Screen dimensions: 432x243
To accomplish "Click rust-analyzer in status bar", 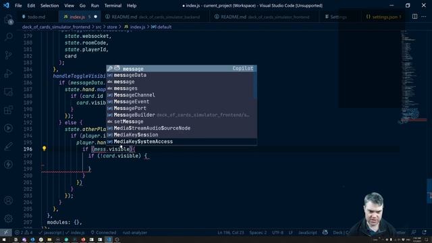I will pyautogui.click(x=135, y=232).
